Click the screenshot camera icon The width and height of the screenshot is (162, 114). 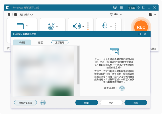click(x=150, y=14)
